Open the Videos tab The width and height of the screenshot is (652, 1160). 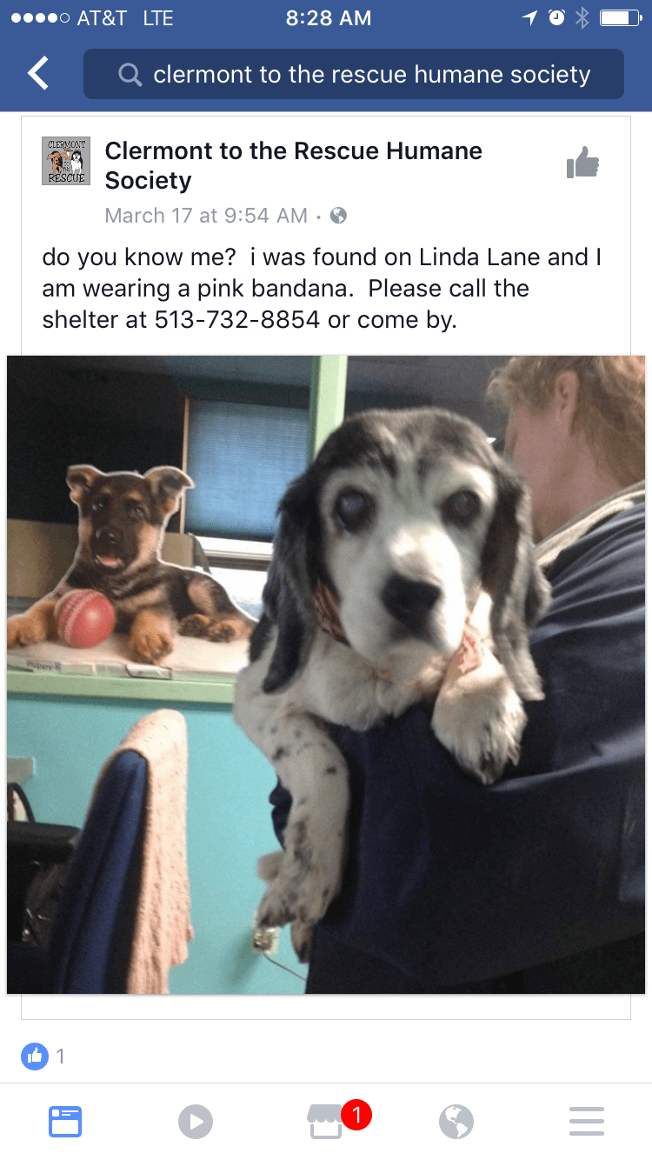click(196, 1121)
